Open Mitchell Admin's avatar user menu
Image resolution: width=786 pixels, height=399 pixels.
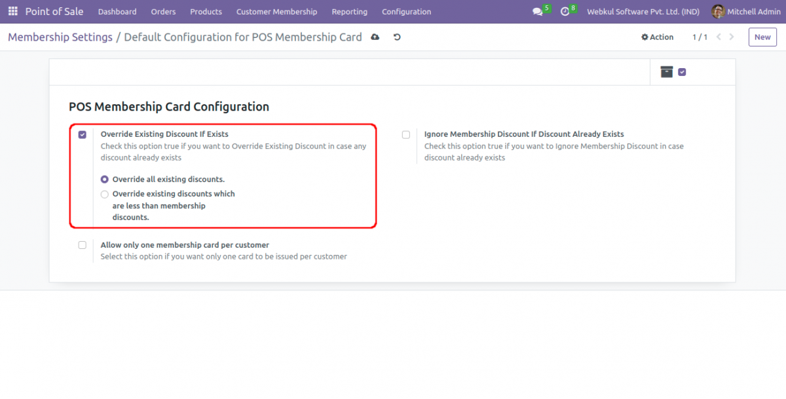pos(717,11)
